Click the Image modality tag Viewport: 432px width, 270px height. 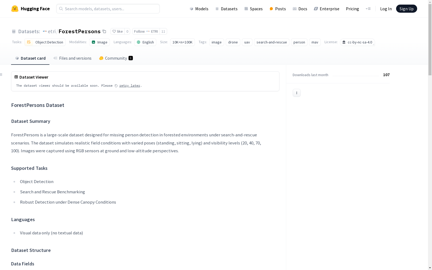click(99, 42)
